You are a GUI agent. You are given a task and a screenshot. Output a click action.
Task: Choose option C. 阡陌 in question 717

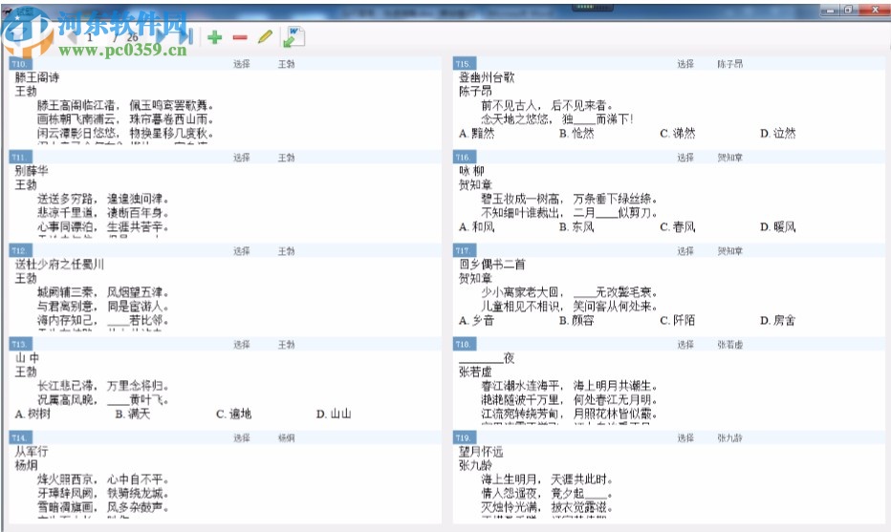pos(678,320)
